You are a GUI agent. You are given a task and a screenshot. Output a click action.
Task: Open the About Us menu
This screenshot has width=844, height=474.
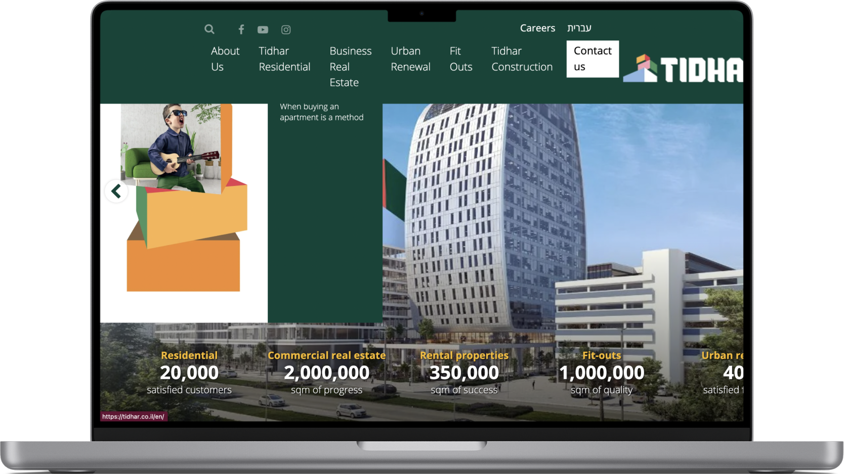[x=225, y=59]
